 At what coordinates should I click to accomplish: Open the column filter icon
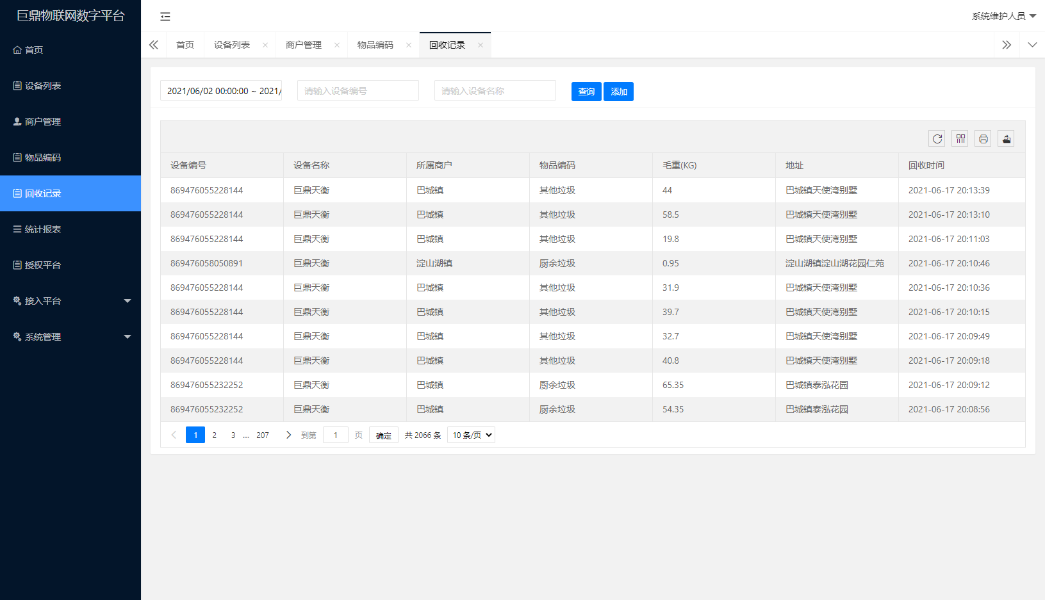click(960, 138)
